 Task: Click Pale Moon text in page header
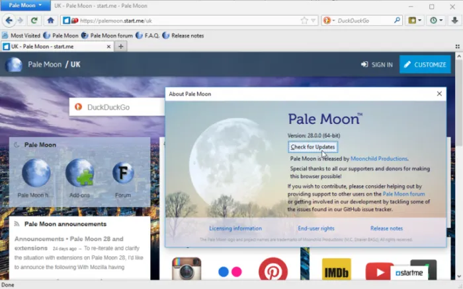click(x=44, y=65)
